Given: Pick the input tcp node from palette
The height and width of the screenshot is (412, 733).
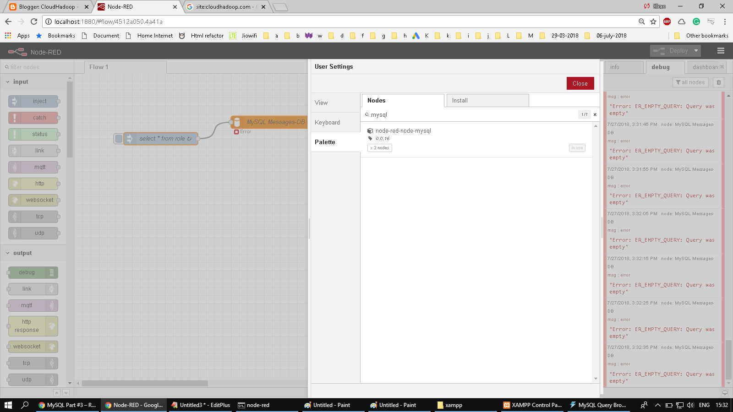Looking at the screenshot, I should (33, 217).
